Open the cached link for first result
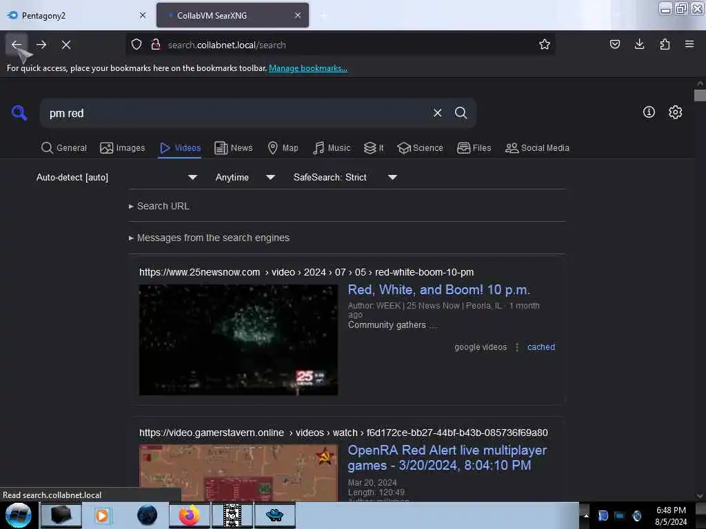The image size is (706, 529). pyautogui.click(x=541, y=347)
